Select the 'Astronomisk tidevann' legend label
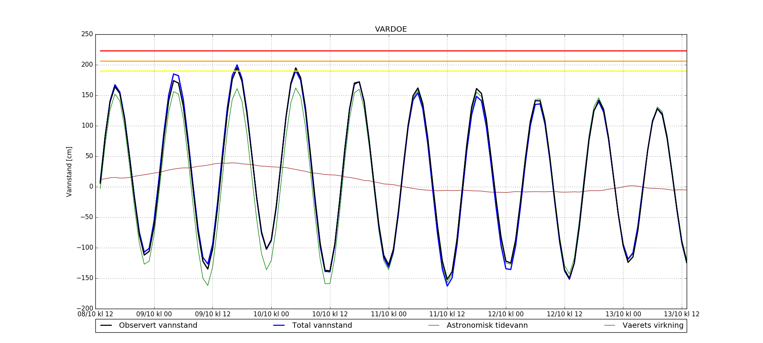The image size is (763, 343). tap(487, 325)
